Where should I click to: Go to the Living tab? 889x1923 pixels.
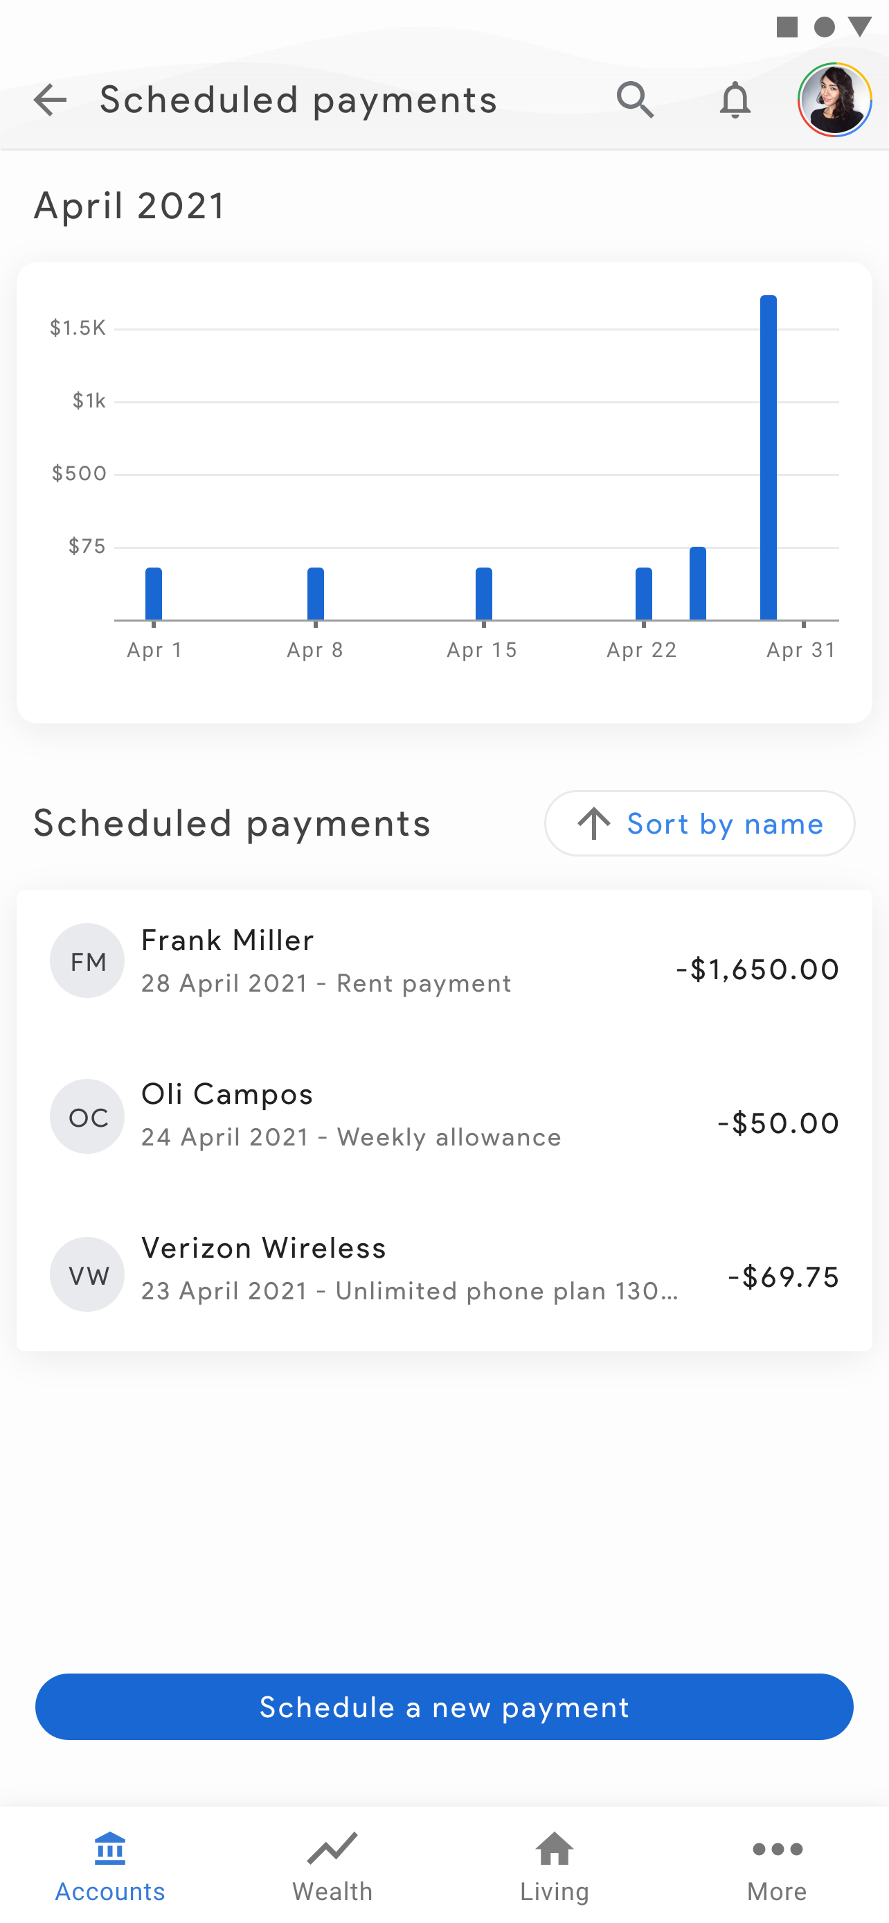point(555,1866)
